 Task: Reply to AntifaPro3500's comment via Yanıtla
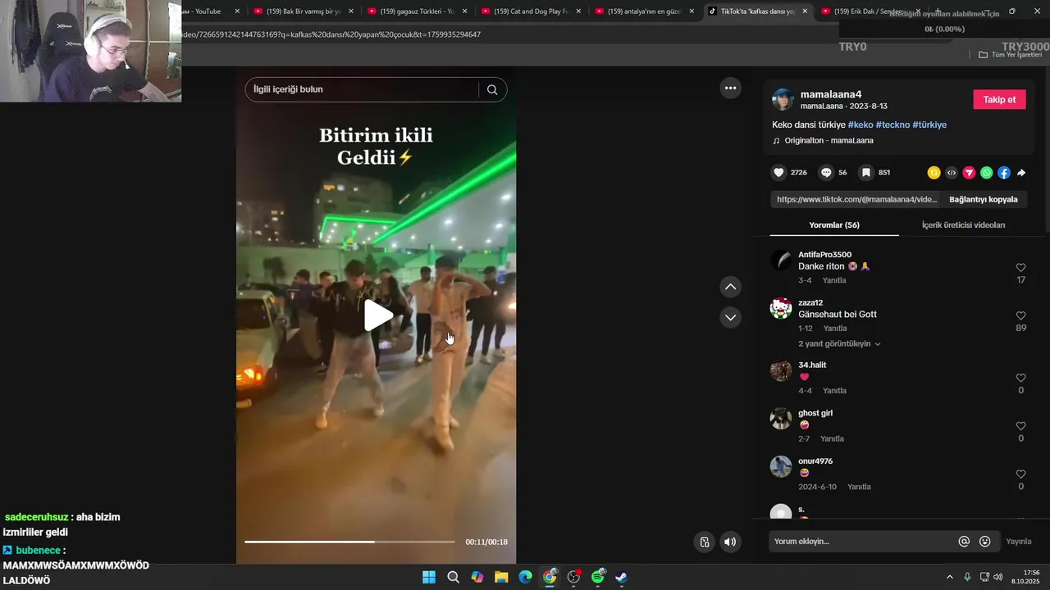tap(834, 280)
